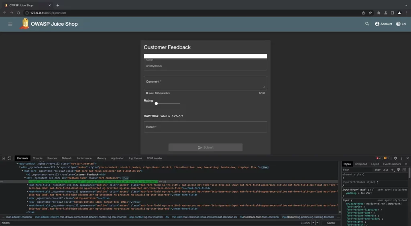This screenshot has height=226, width=411.
Task: Click the exposed white userId input field
Action: point(205,56)
